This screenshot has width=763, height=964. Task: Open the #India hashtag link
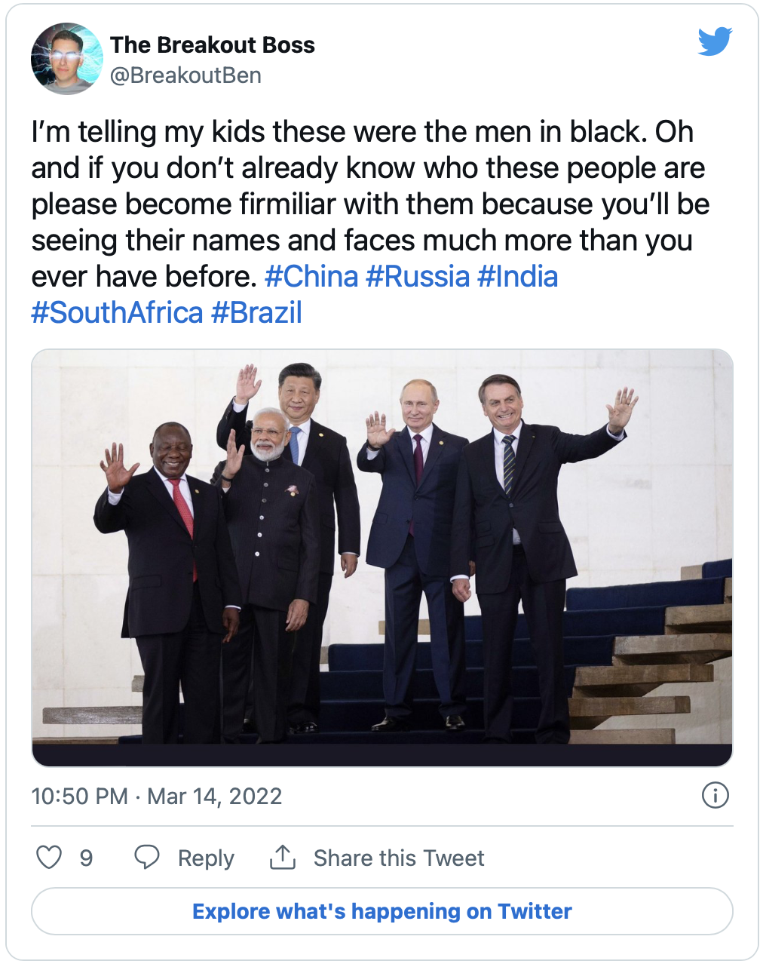click(518, 277)
